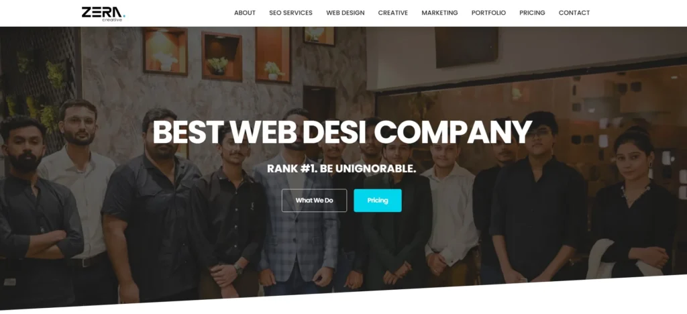Click the man wearing glasses in black shirt
The image size is (687, 314).
(x=537, y=197)
